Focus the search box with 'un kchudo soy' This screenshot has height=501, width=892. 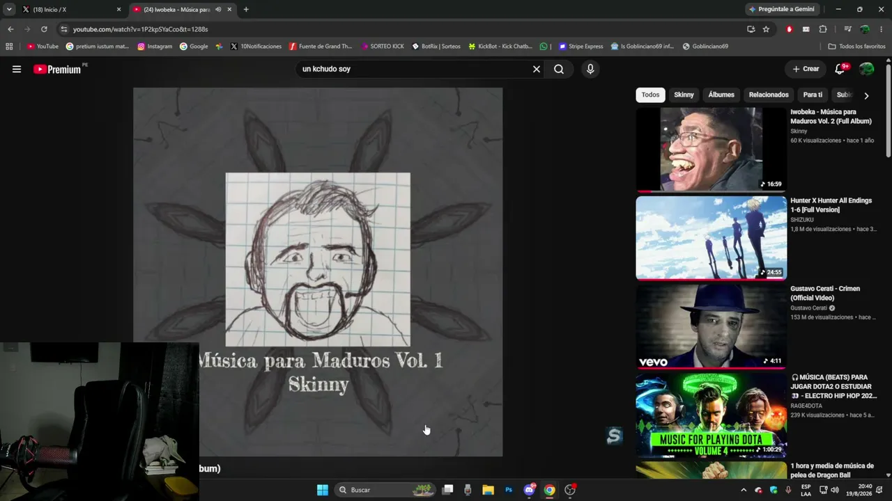pyautogui.click(x=414, y=69)
